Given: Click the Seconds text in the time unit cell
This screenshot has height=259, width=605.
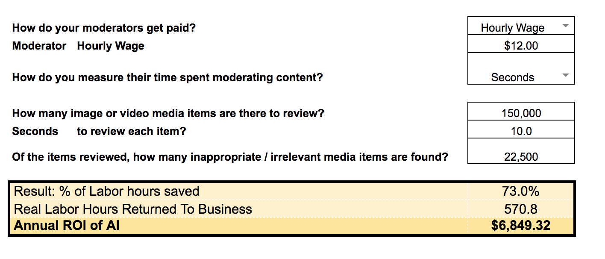Looking at the screenshot, I should [x=512, y=77].
